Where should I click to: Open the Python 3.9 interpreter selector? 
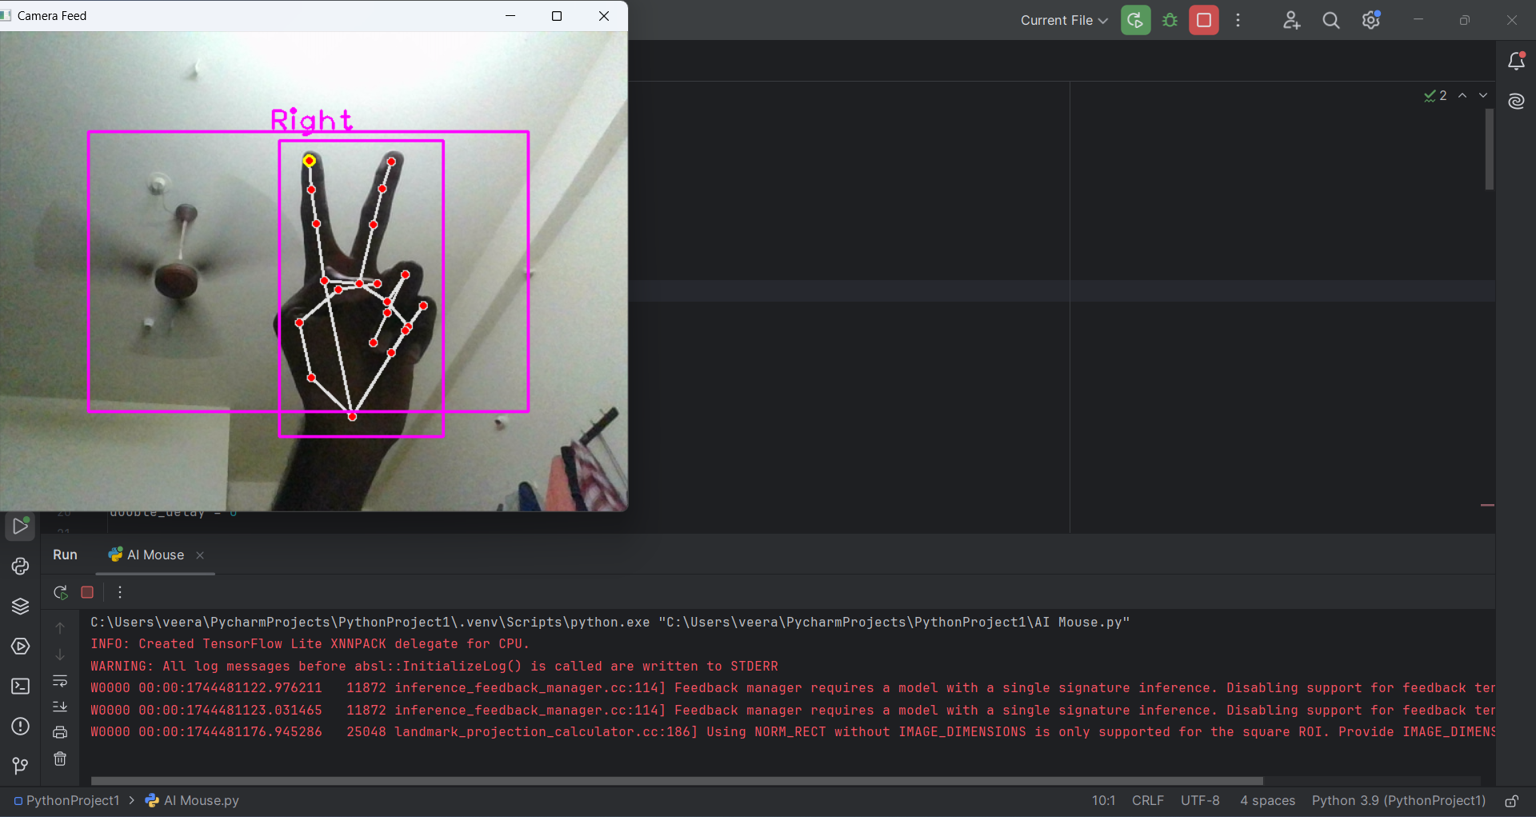coord(1398,801)
